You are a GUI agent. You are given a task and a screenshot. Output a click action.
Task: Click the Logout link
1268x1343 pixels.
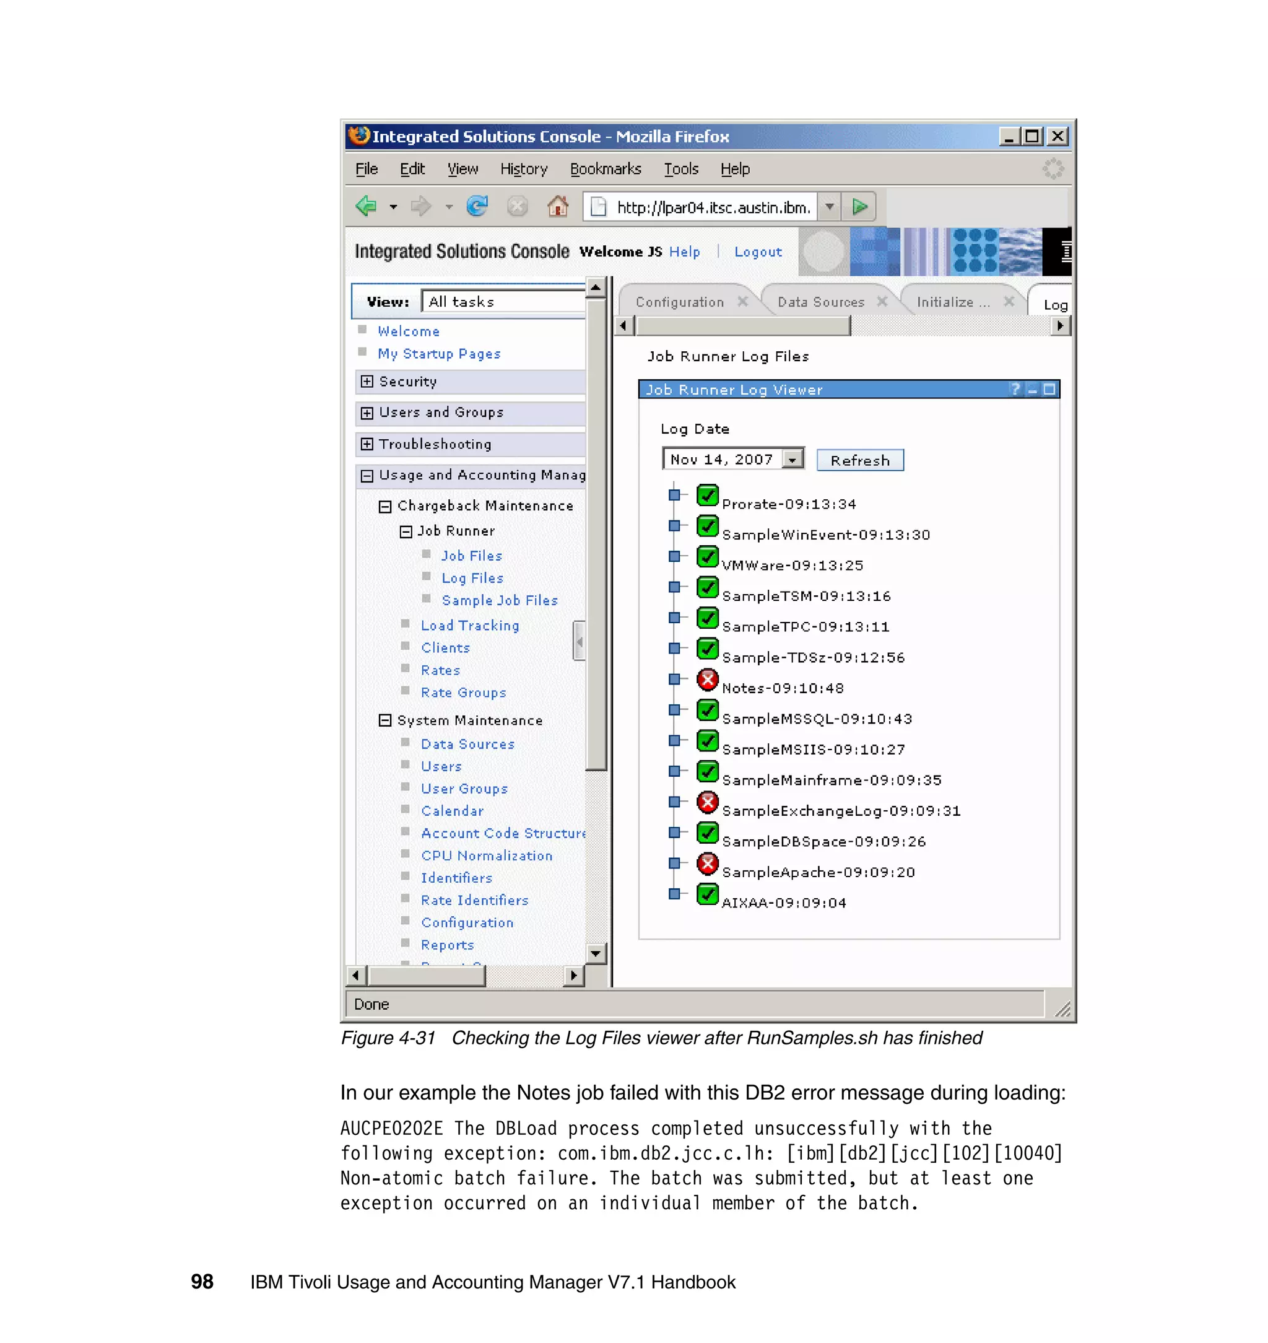[758, 252]
